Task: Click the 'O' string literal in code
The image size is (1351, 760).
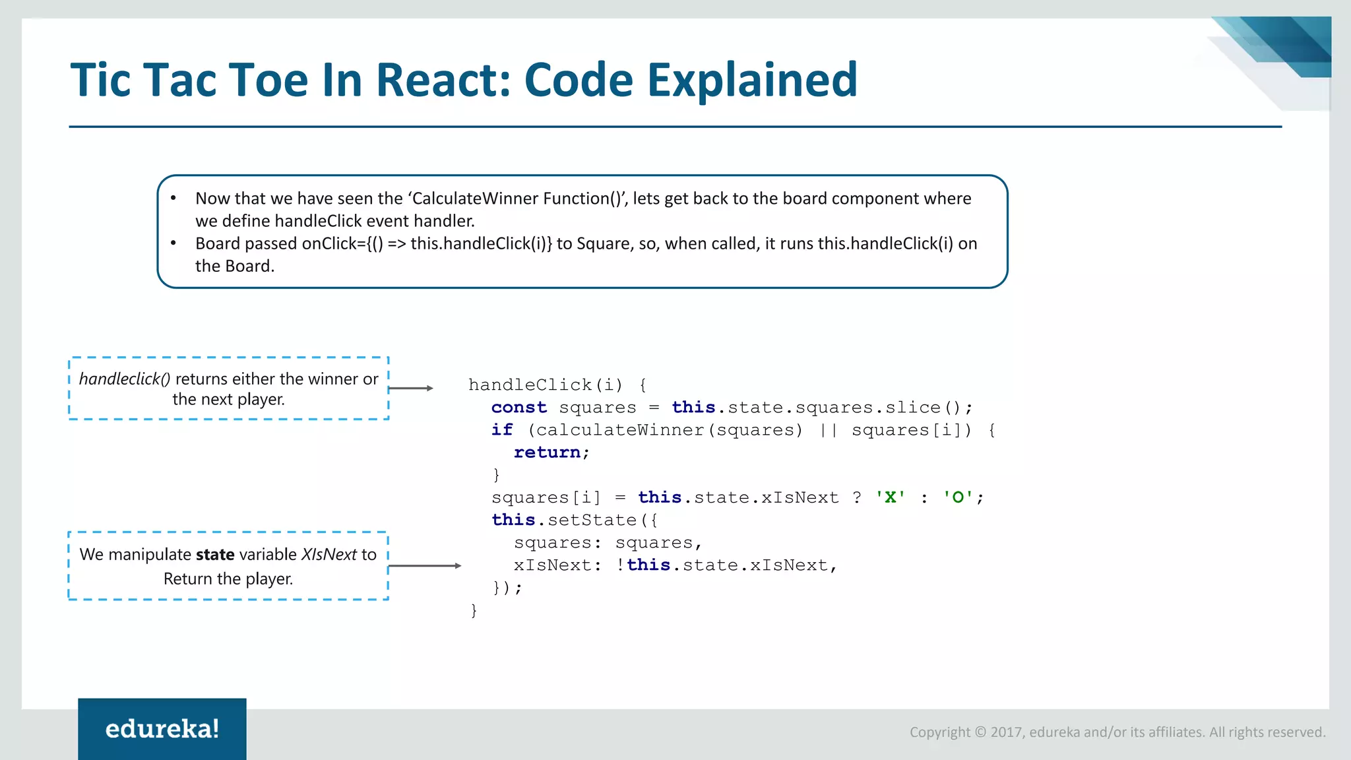Action: point(957,497)
